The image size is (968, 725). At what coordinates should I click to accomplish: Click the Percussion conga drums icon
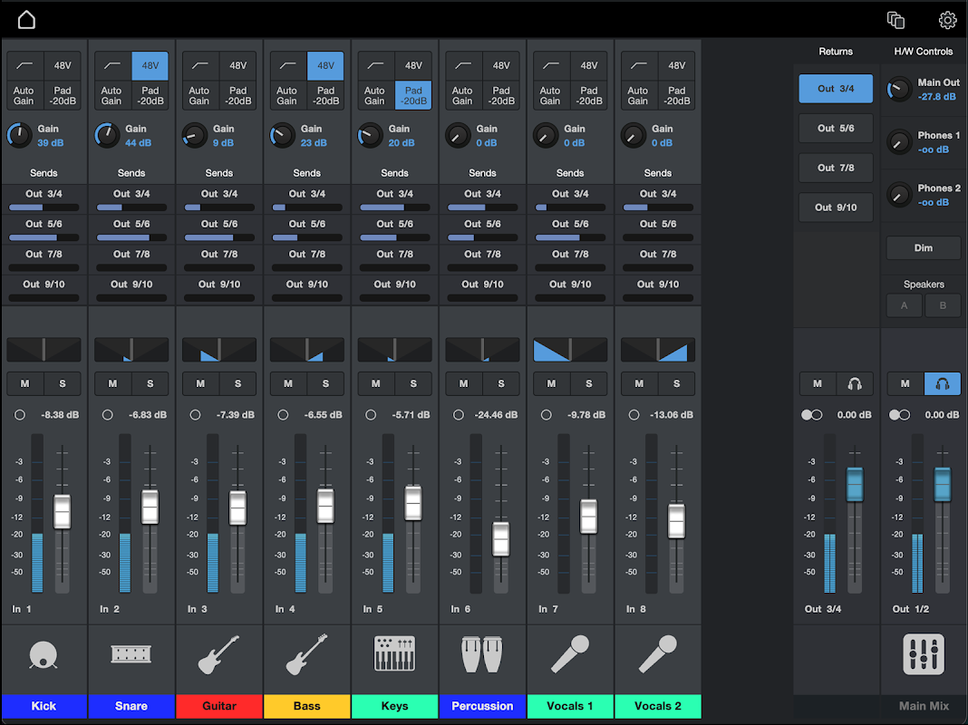[482, 653]
